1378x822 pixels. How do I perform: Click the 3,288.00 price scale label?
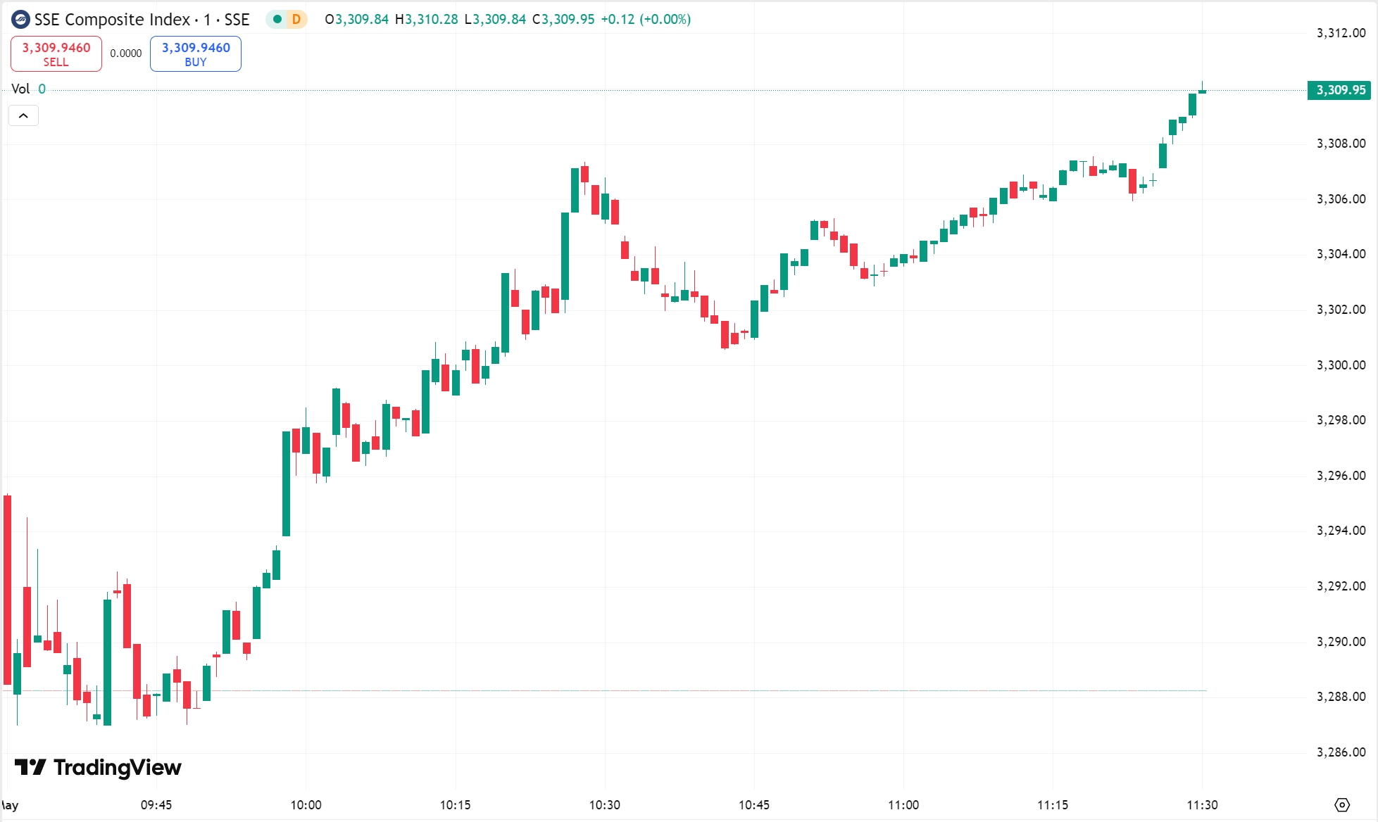coord(1341,696)
